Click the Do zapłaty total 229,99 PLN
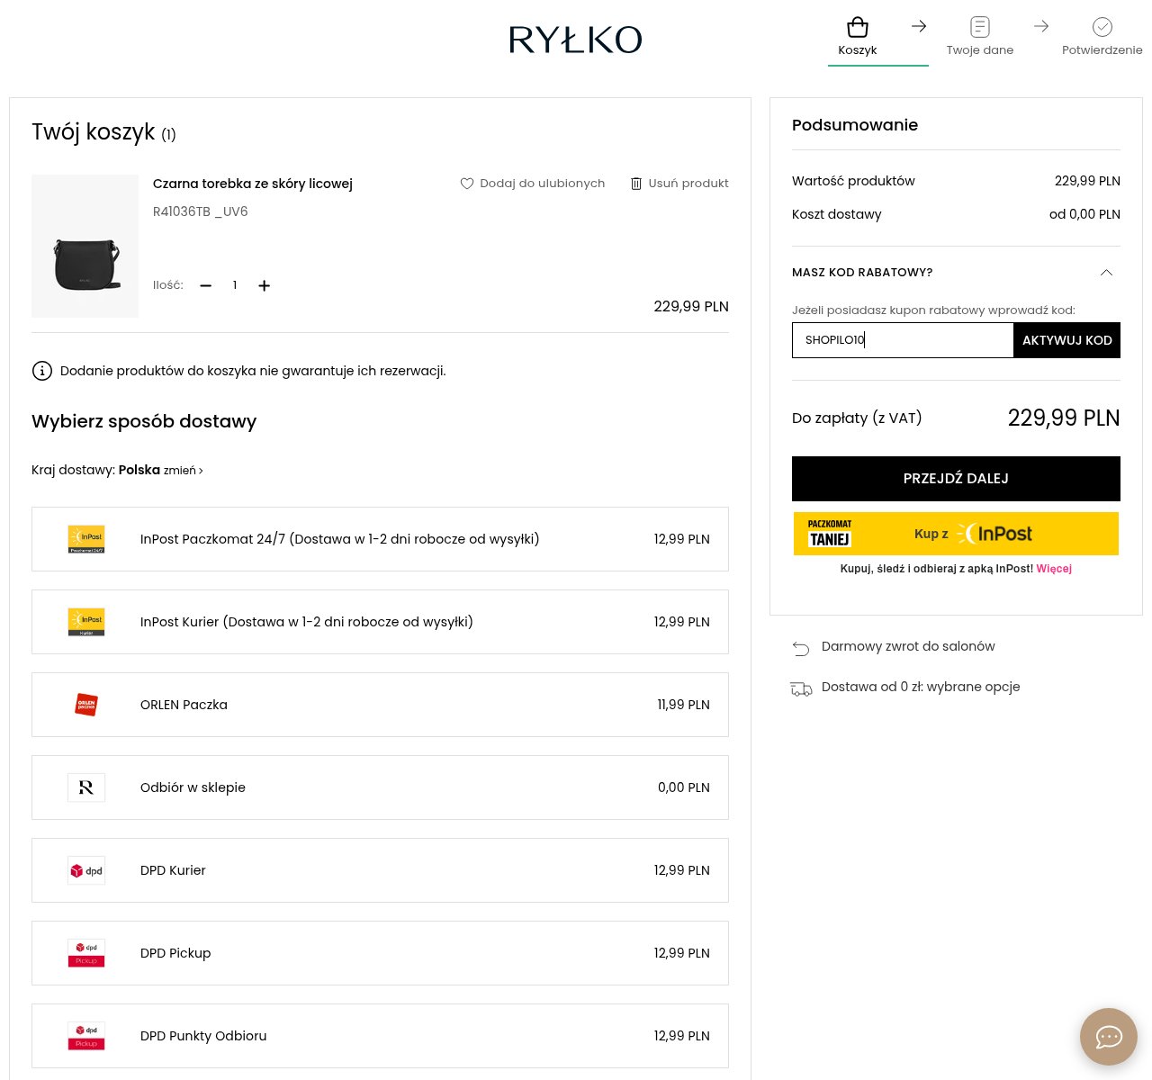This screenshot has width=1152, height=1080. tap(1064, 418)
